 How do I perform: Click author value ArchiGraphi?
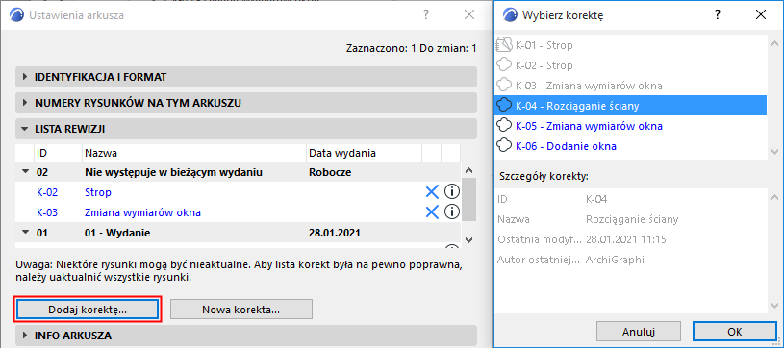615,260
